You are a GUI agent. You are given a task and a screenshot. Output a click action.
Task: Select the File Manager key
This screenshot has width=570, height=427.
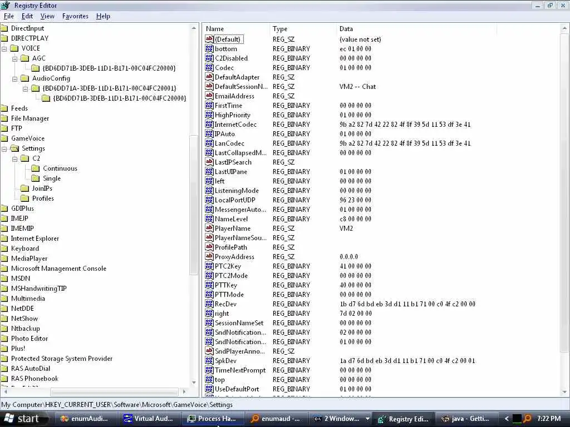coord(30,118)
